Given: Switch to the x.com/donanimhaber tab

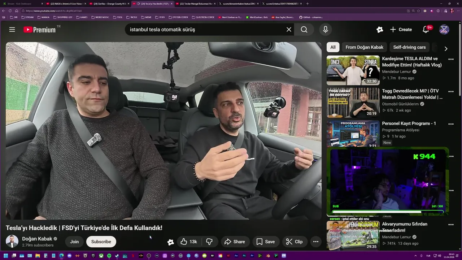Looking at the screenshot, I should coord(239,4).
